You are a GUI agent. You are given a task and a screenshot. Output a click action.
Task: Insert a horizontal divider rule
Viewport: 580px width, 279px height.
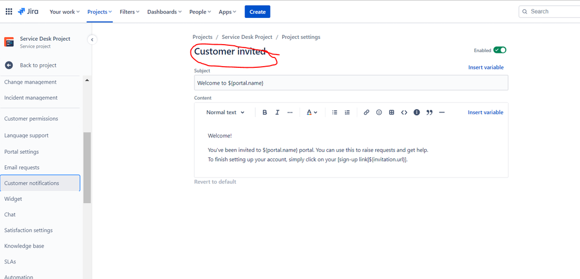point(442,113)
